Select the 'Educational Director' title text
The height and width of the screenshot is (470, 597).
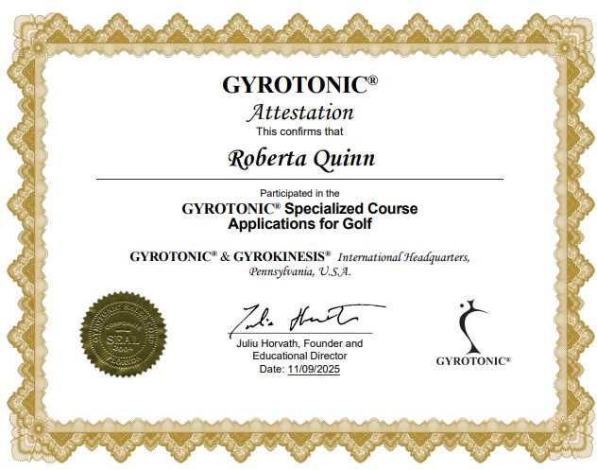pos(299,356)
